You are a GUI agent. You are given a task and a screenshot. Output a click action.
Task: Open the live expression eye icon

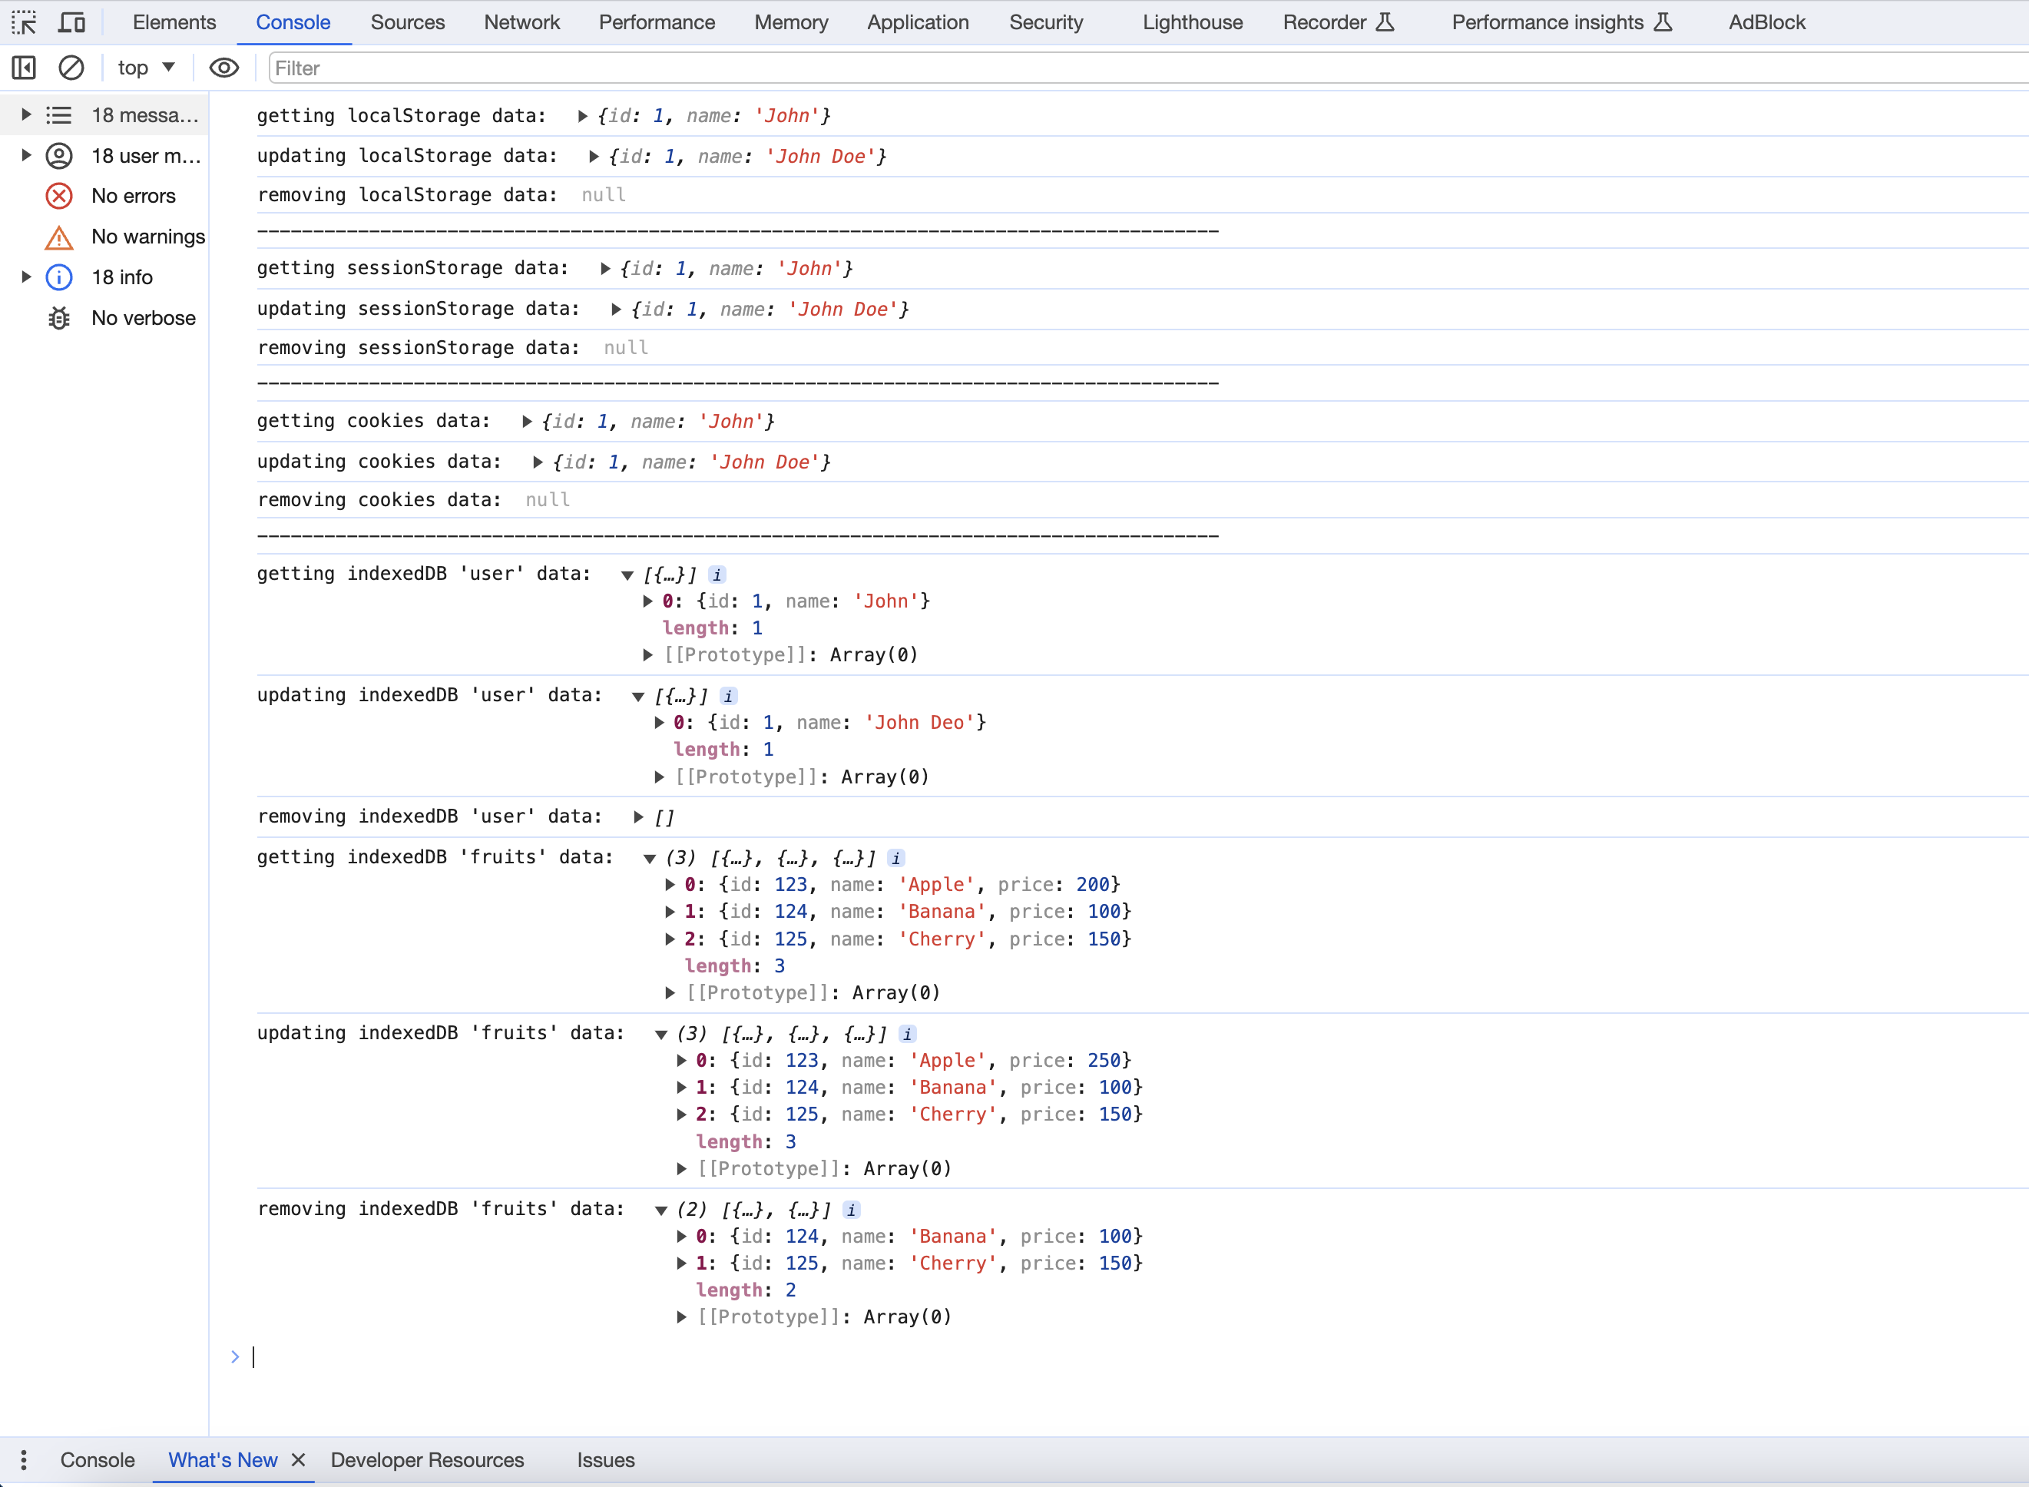[x=224, y=68]
